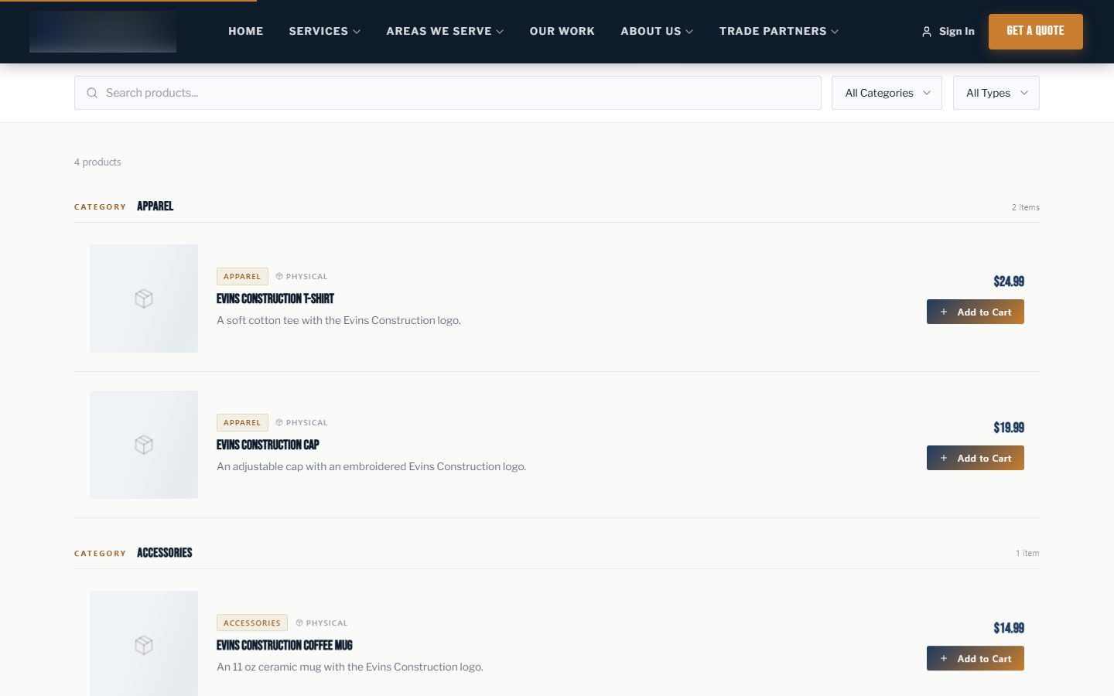Click the Accessories tag on the Coffee Mug
The height and width of the screenshot is (696, 1114).
click(x=252, y=623)
